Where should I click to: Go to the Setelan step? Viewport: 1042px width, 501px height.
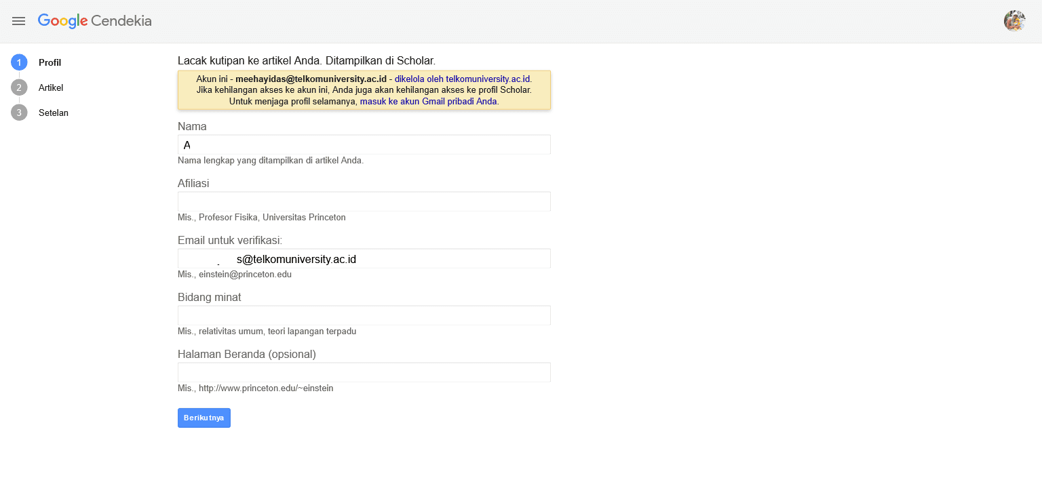(54, 113)
